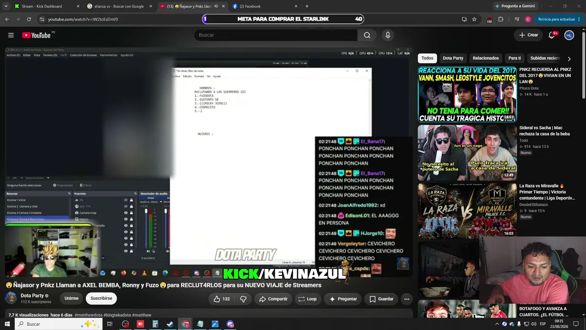
Task: Click the Unirme button
Action: (71, 298)
